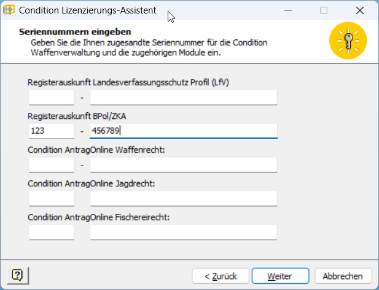Viewport: 379px width, 290px height.
Task: Click the long Landesverfassungsschutz Profil serial number field
Action: (183, 97)
